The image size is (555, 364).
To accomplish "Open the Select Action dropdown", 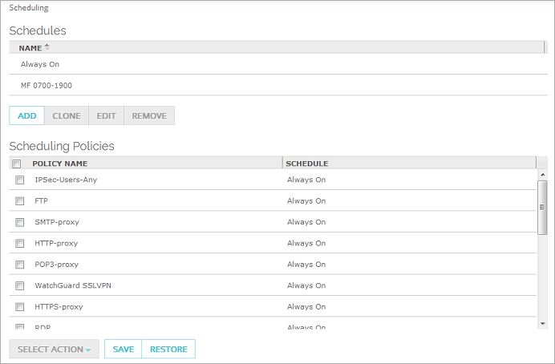I will [54, 350].
